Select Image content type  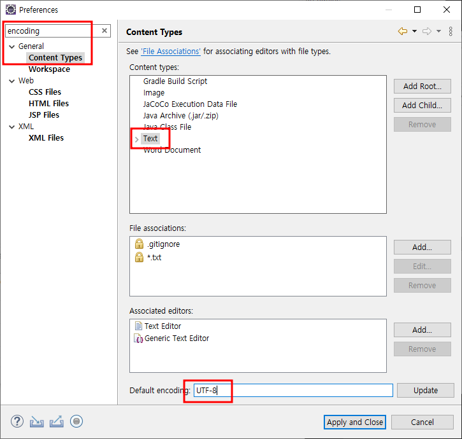154,93
